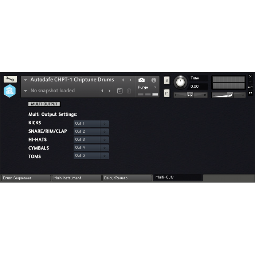Click the KICKS label
This screenshot has width=255, height=255.
point(35,123)
